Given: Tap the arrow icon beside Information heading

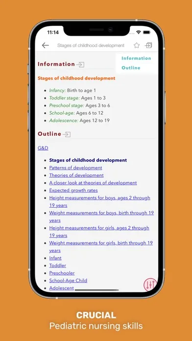Looking at the screenshot, I should [x=80, y=65].
